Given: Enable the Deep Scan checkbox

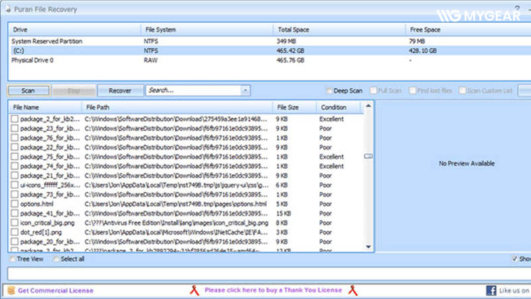Looking at the screenshot, I should pos(329,90).
